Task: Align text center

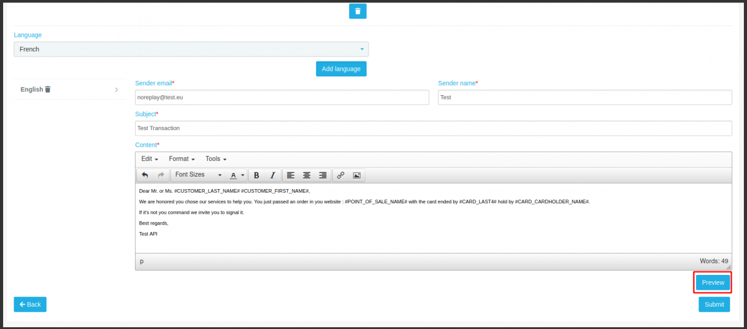Action: click(306, 175)
